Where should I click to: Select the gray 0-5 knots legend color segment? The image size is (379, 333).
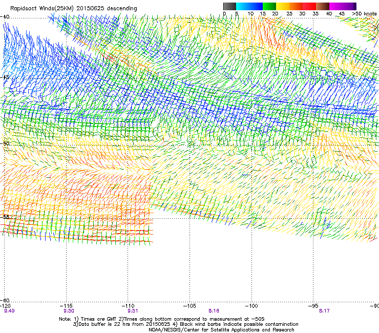click(229, 6)
